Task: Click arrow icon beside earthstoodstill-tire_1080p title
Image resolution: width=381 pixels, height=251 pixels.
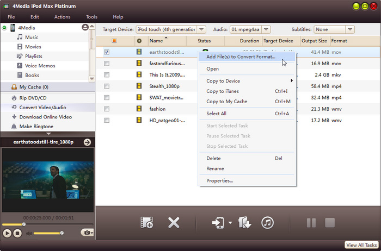Action: [87, 142]
